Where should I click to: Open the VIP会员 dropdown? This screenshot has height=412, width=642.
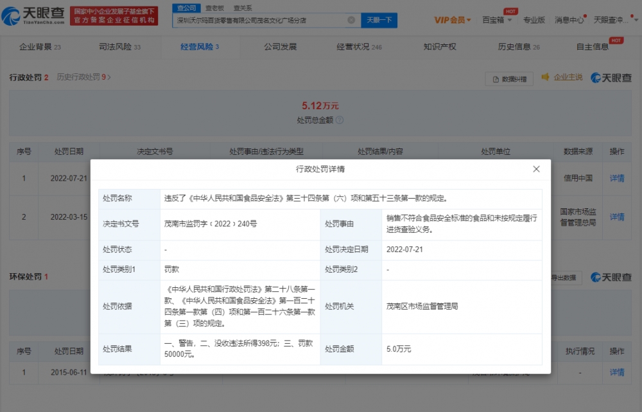(x=453, y=20)
